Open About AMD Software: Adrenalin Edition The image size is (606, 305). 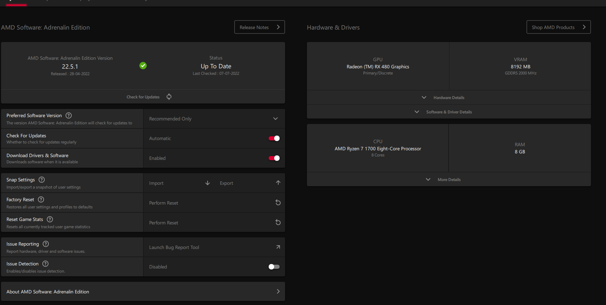[x=143, y=291]
